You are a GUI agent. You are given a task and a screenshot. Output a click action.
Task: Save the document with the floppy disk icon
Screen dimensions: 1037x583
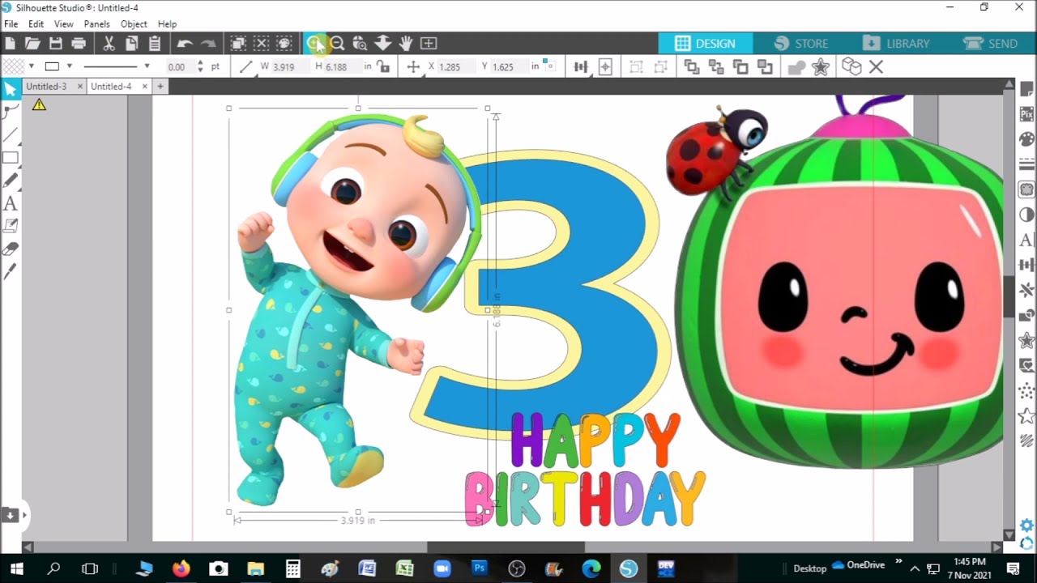(55, 44)
